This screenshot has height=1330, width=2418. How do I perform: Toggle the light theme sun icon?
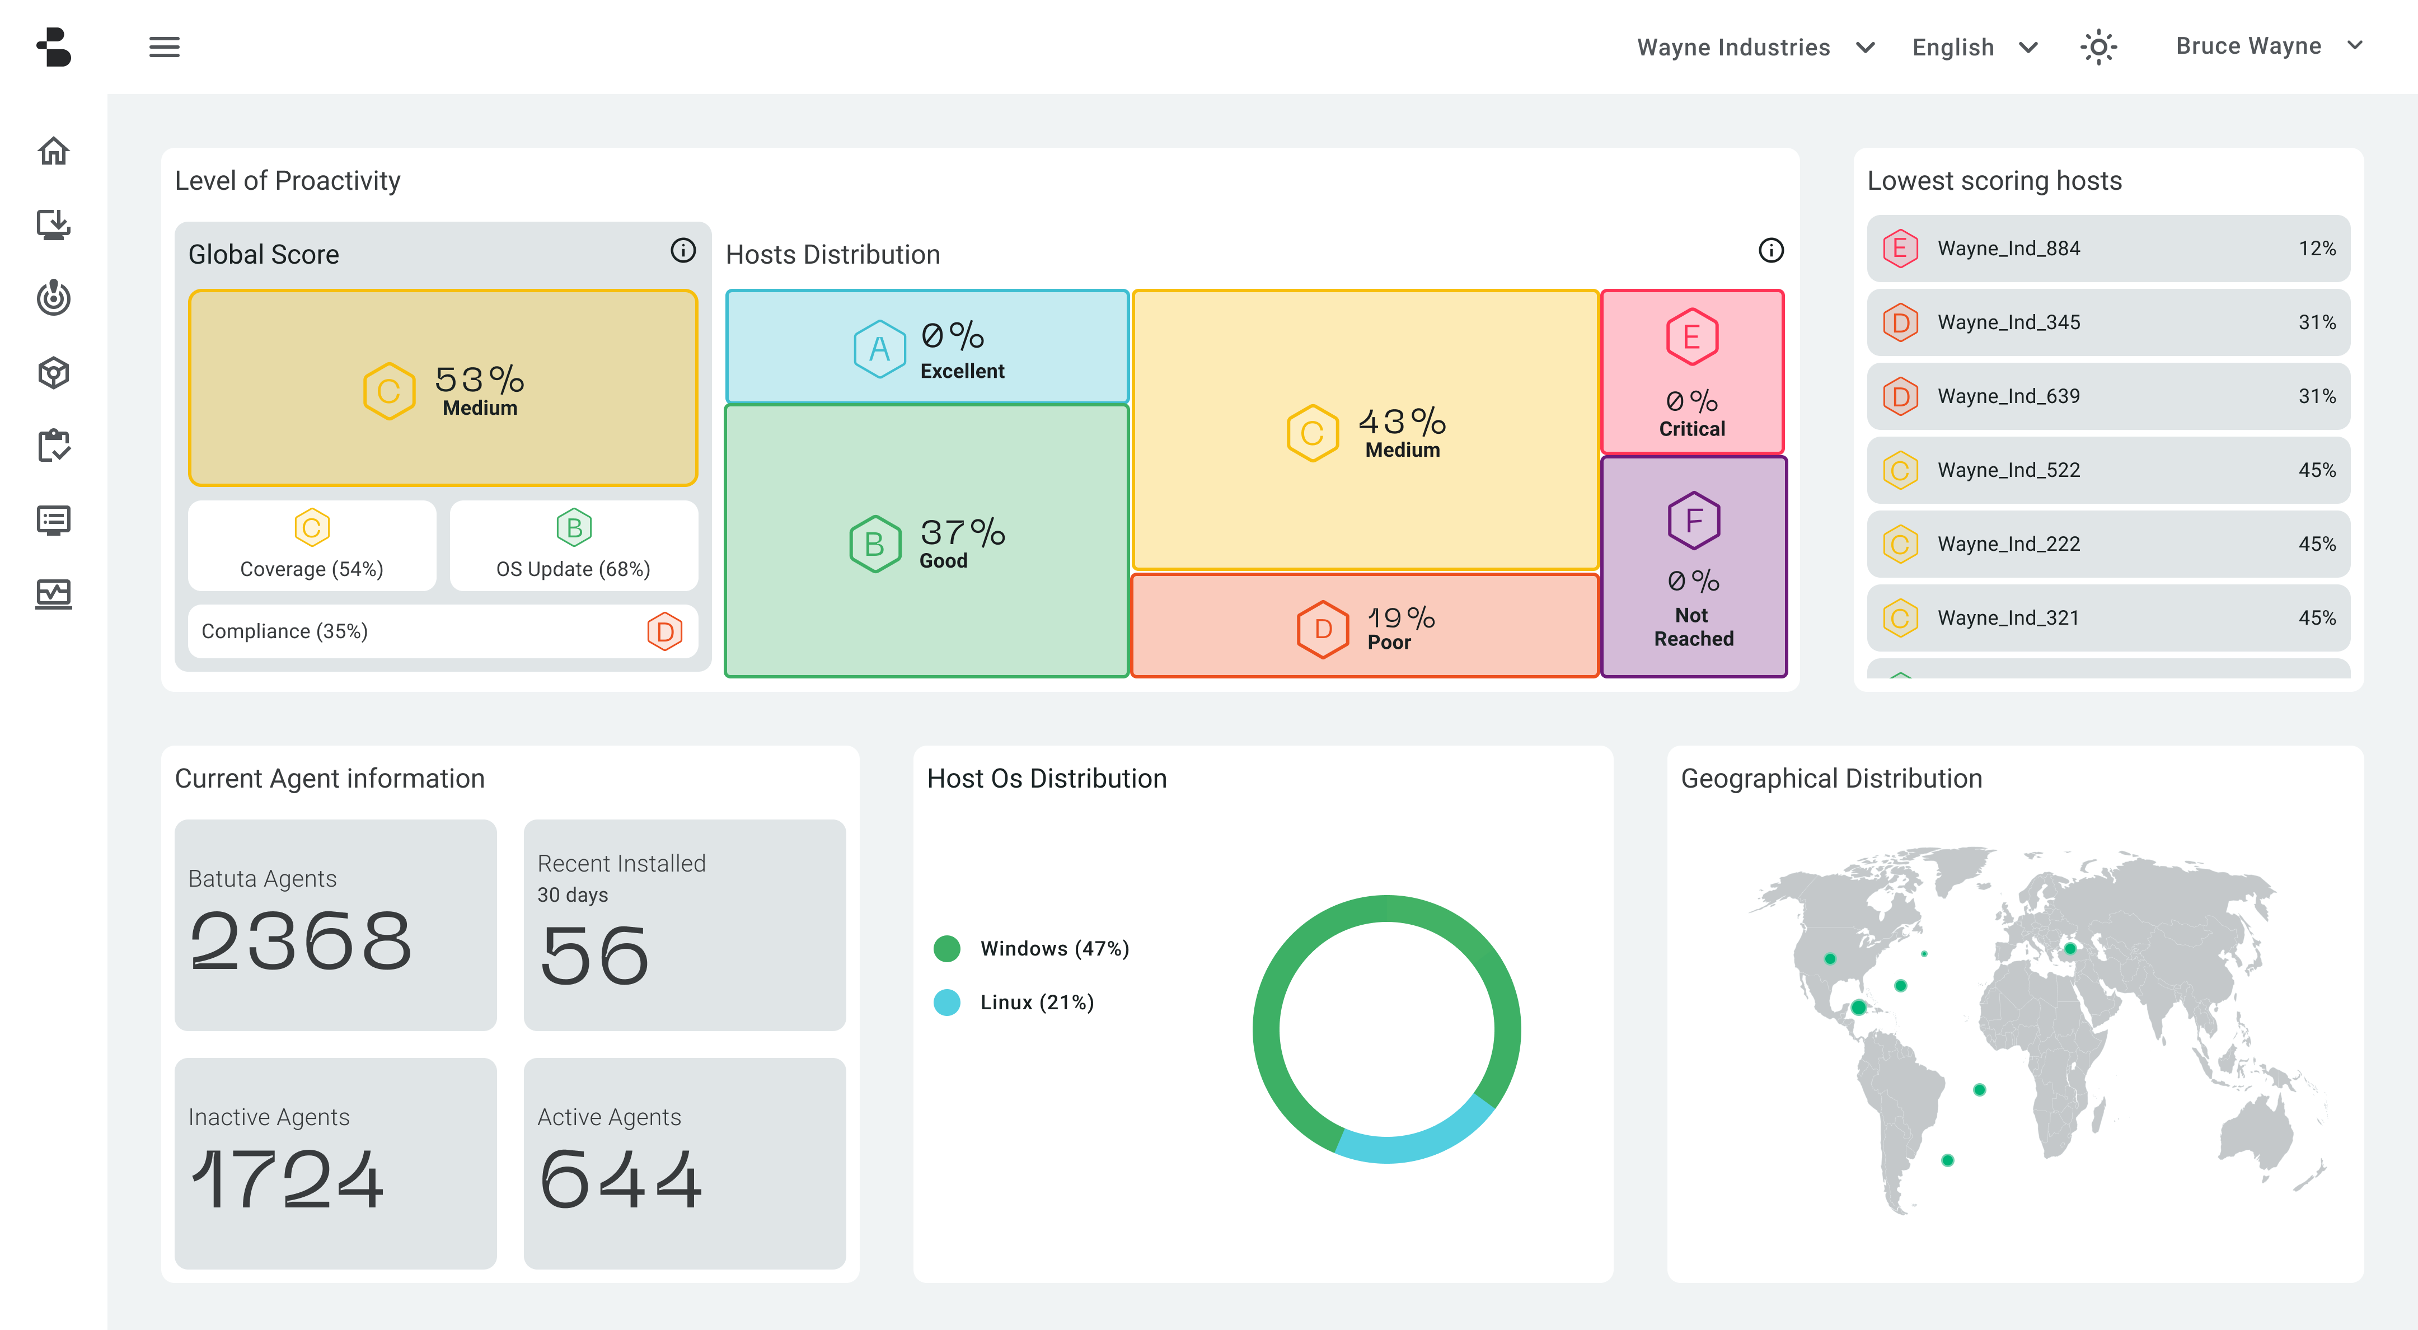pos(2098,47)
